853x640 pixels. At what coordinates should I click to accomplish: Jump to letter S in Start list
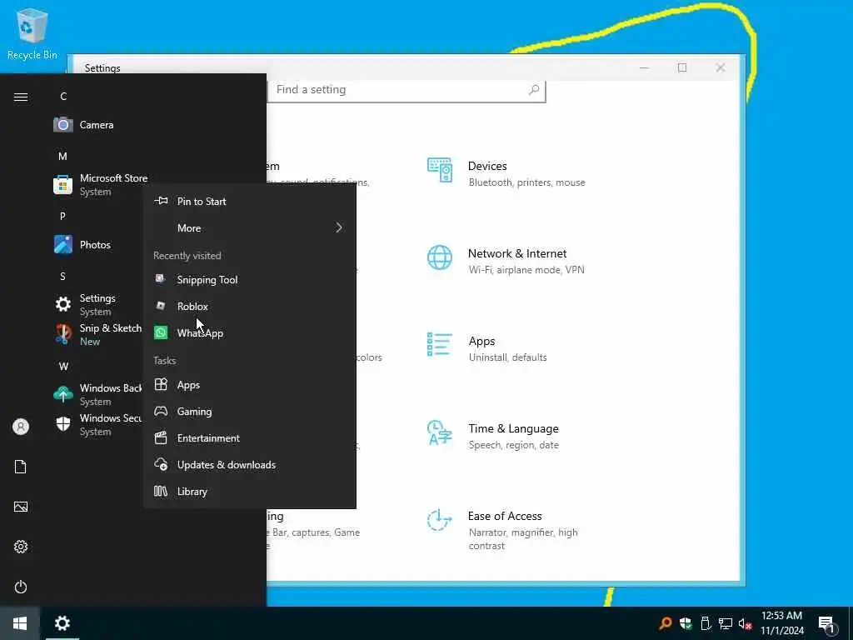pos(62,276)
